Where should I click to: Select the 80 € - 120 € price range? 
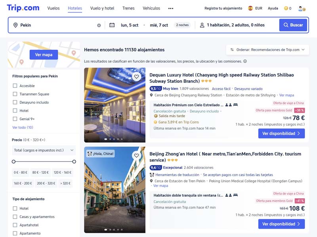(x=40, y=173)
